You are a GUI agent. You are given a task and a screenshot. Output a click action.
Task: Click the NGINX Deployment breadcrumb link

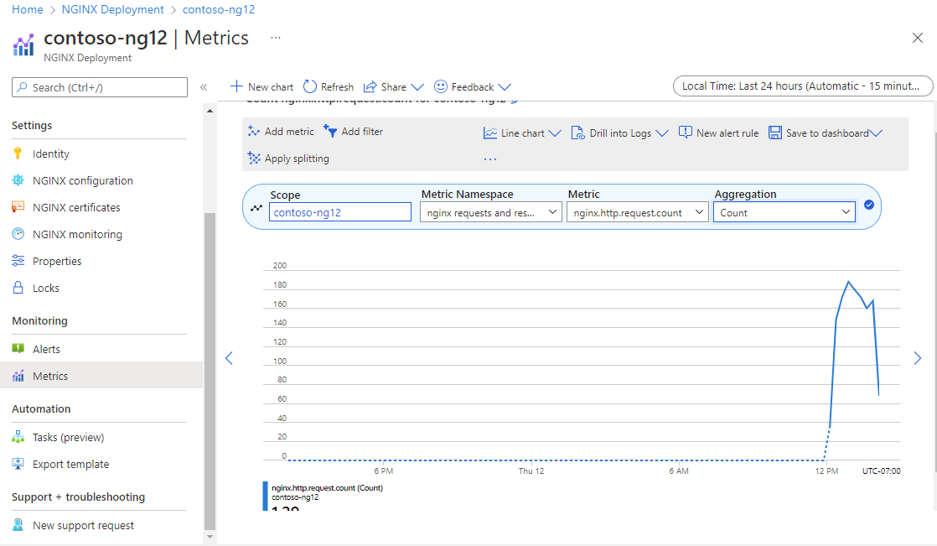pos(112,10)
